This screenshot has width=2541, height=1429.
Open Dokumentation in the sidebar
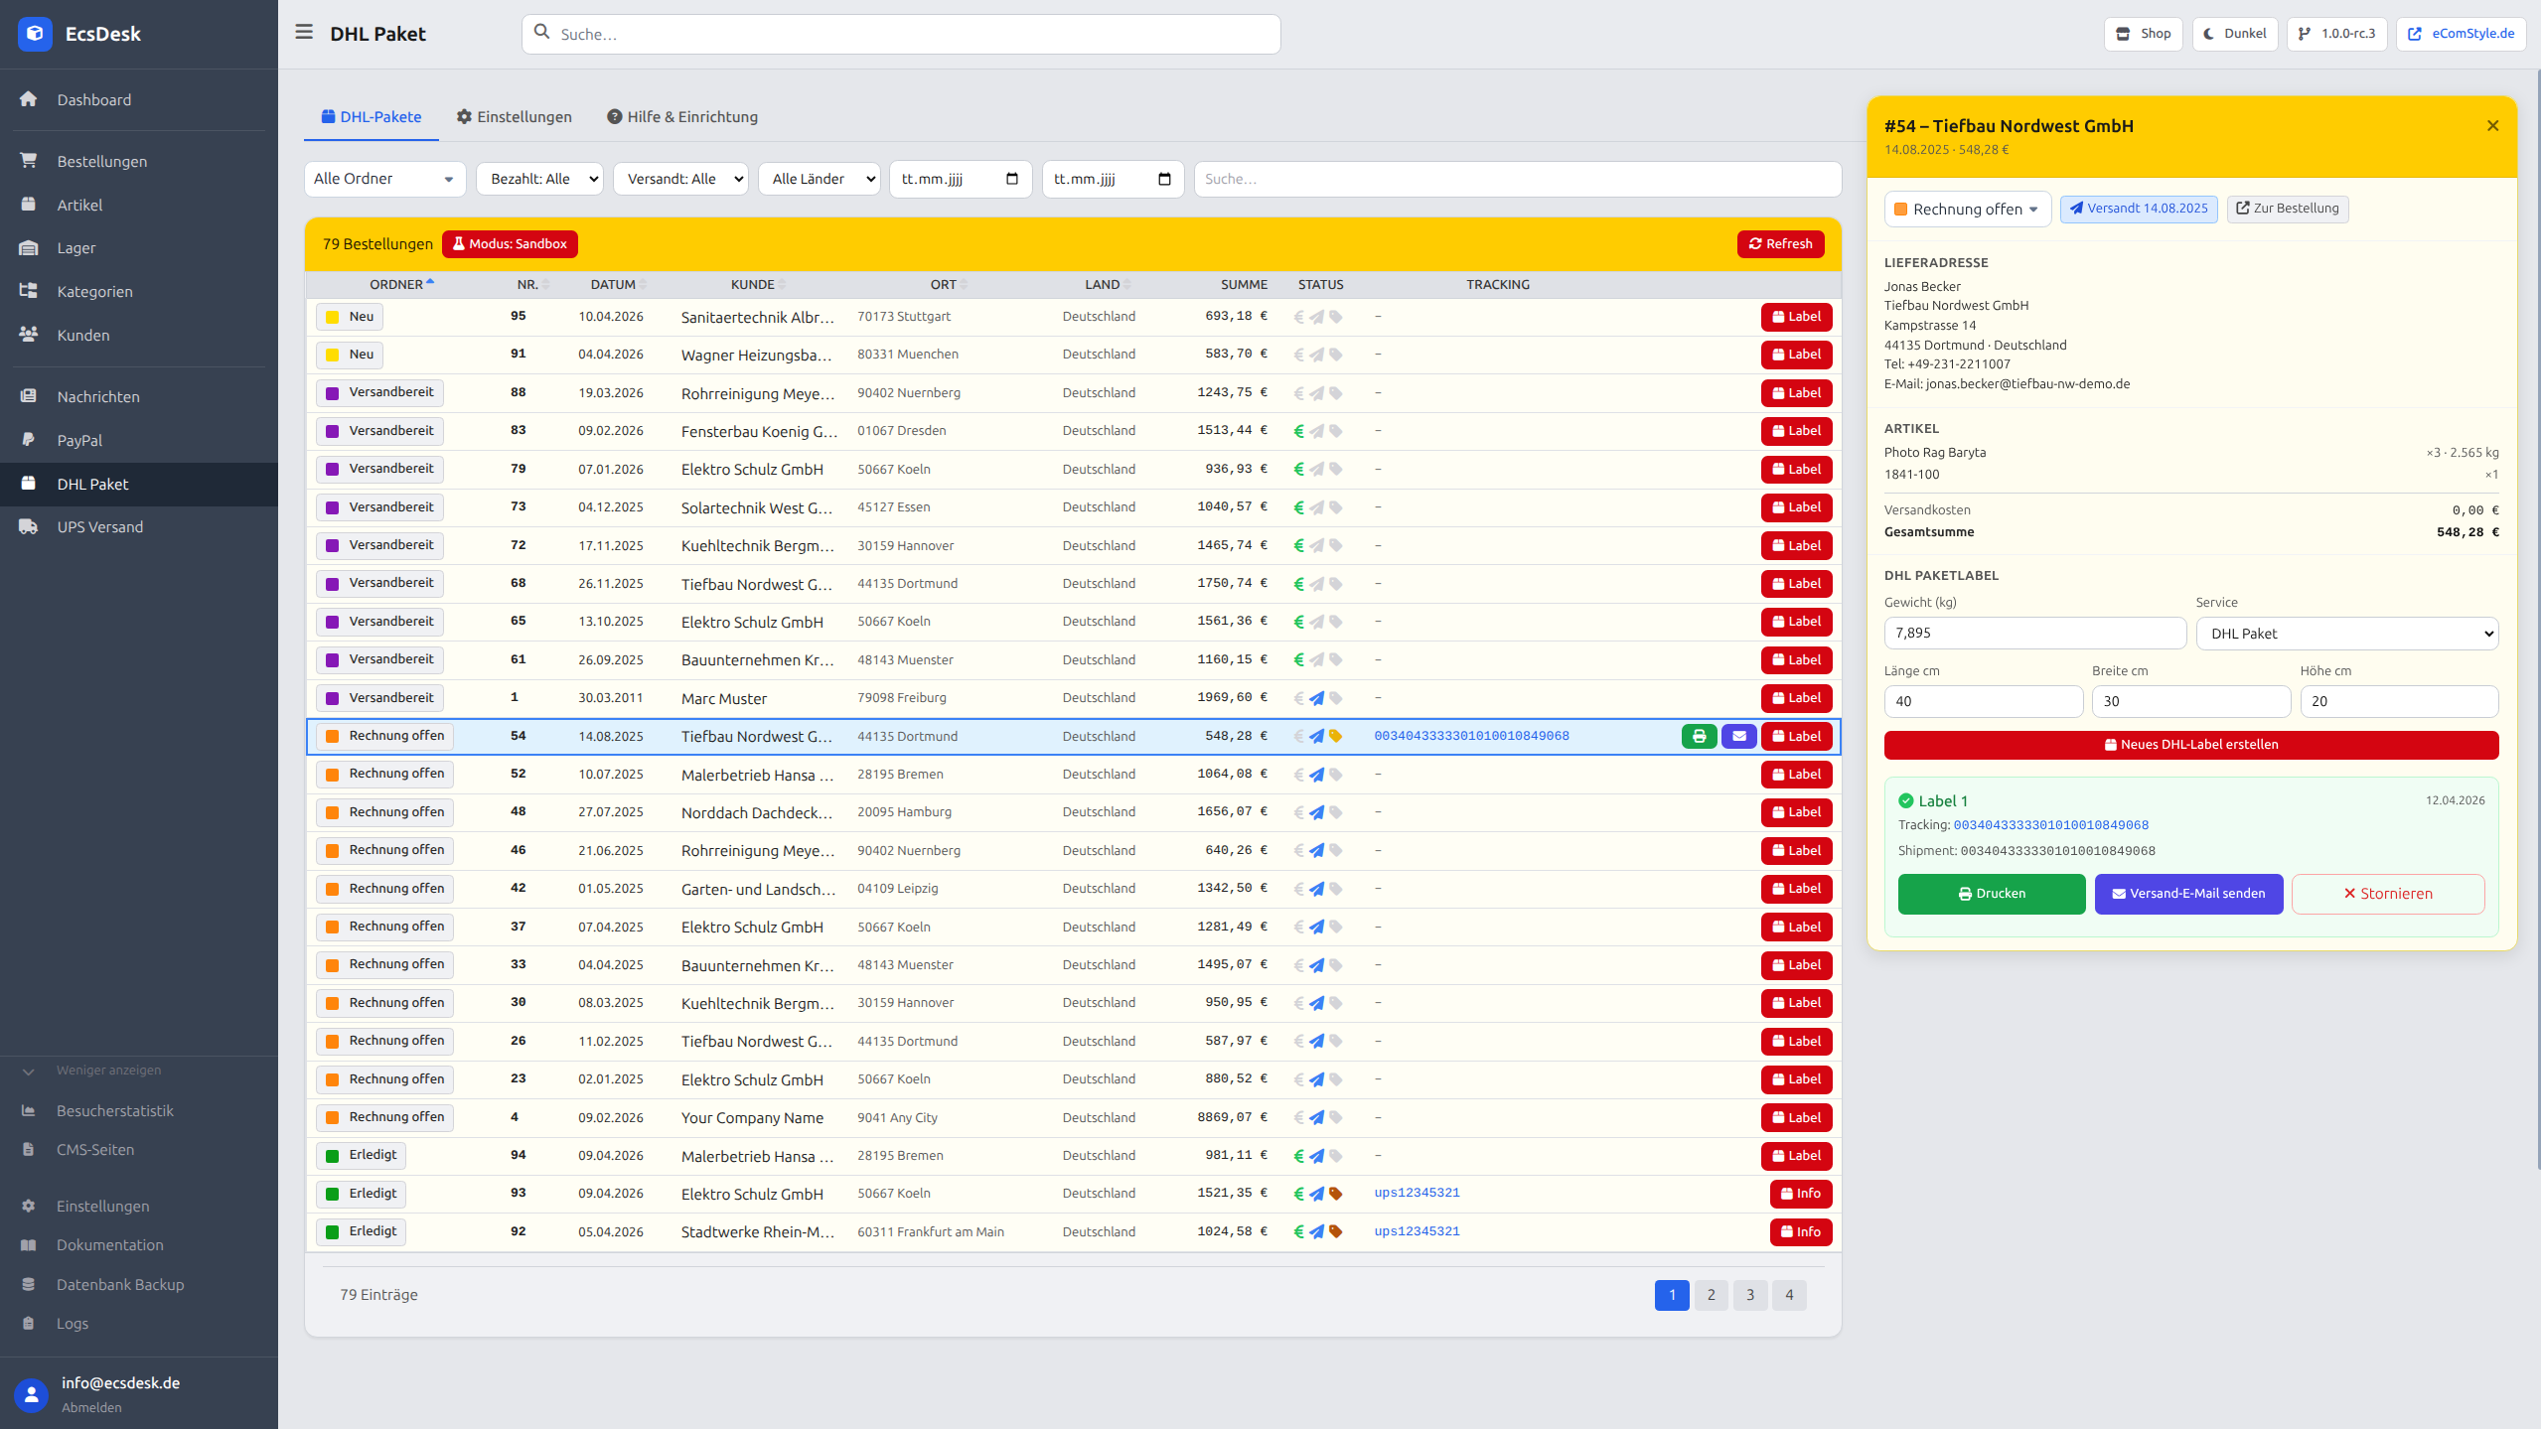[x=139, y=1244]
